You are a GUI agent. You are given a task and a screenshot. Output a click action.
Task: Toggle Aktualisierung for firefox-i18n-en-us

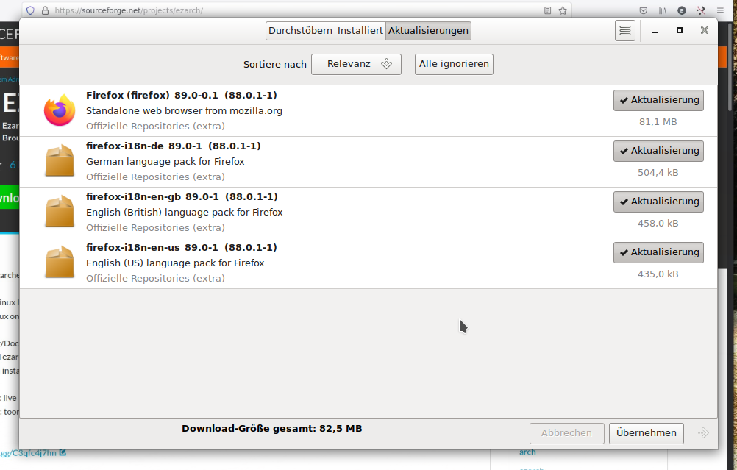coord(658,252)
